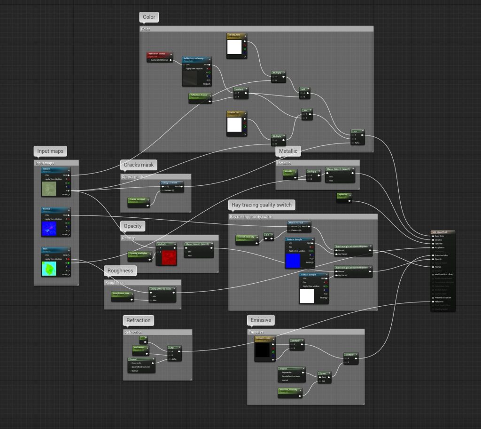Image resolution: width=481 pixels, height=429 pixels.
Task: Click the Emissive Color pin on the material output node
Action: click(433, 255)
